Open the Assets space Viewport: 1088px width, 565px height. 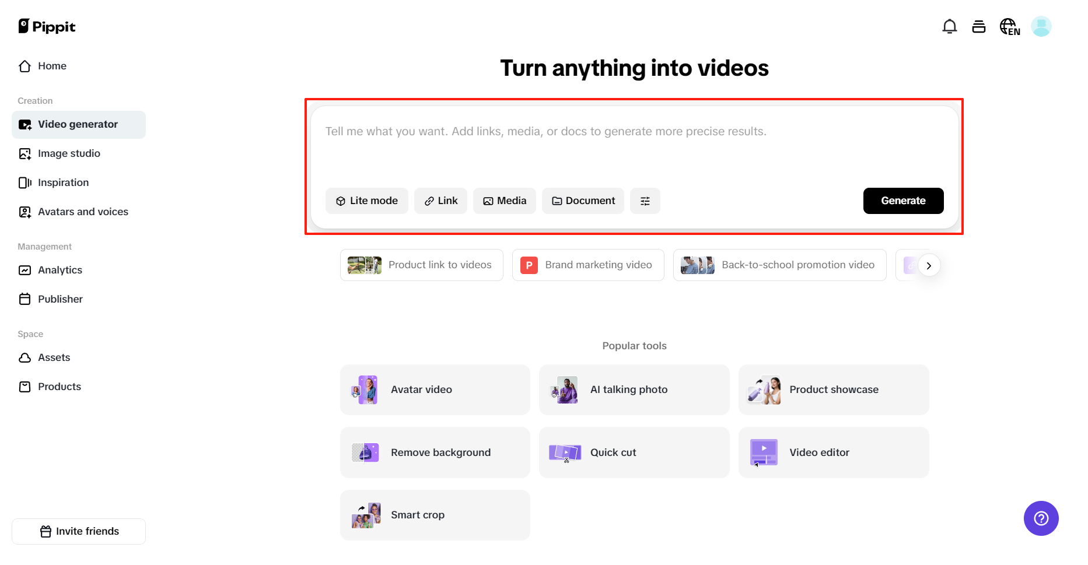(54, 357)
